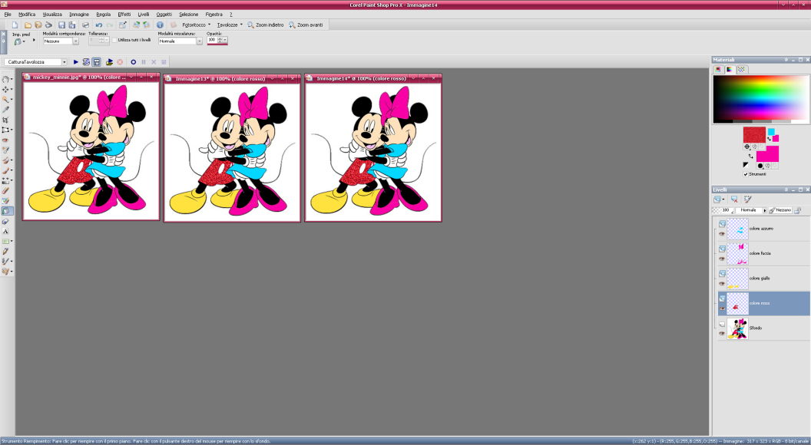Select the Text tool
Viewport: 811px width, 445px height.
[x=5, y=231]
